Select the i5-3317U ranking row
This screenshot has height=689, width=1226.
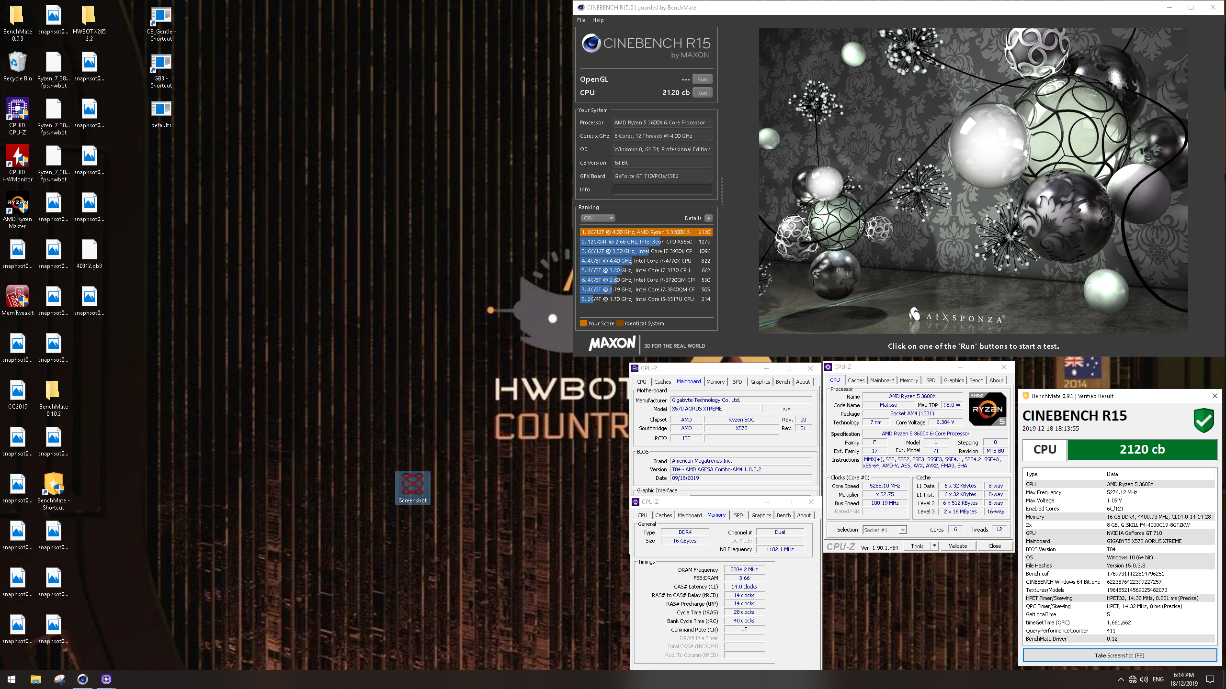point(646,299)
